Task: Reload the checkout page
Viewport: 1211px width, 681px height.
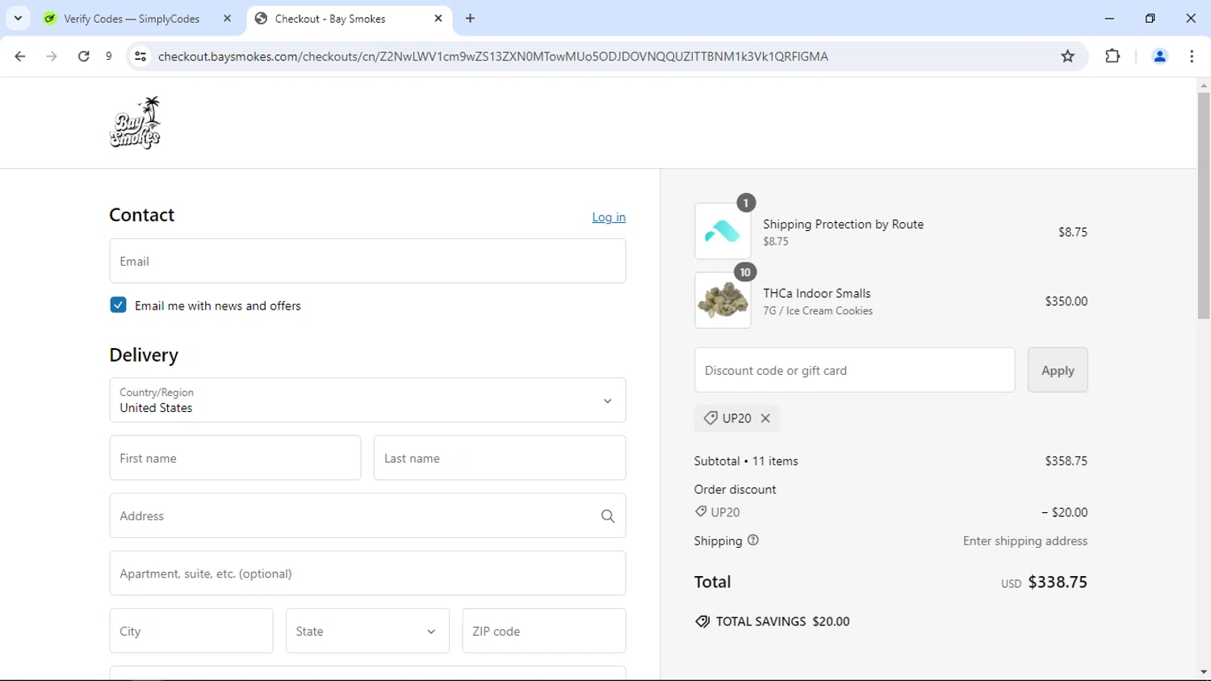Action: pyautogui.click(x=84, y=57)
